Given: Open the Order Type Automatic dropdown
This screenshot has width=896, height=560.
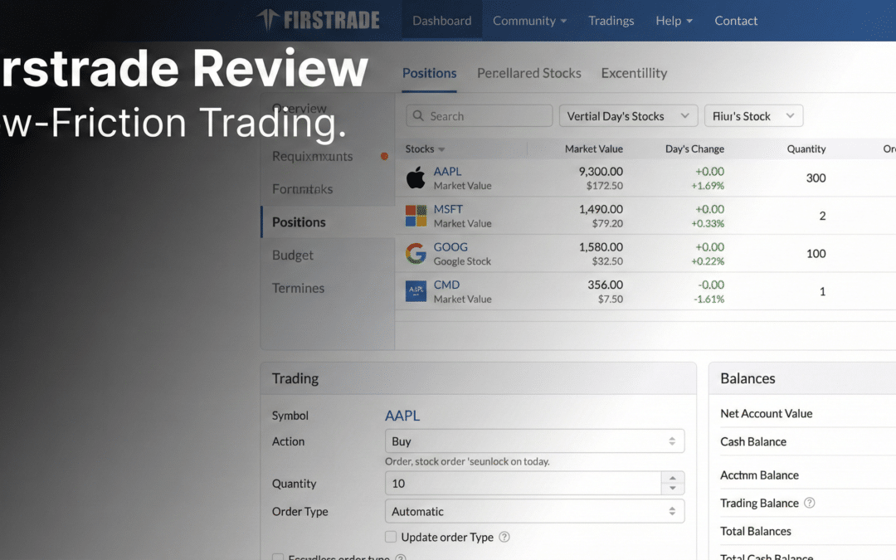Looking at the screenshot, I should click(x=534, y=511).
